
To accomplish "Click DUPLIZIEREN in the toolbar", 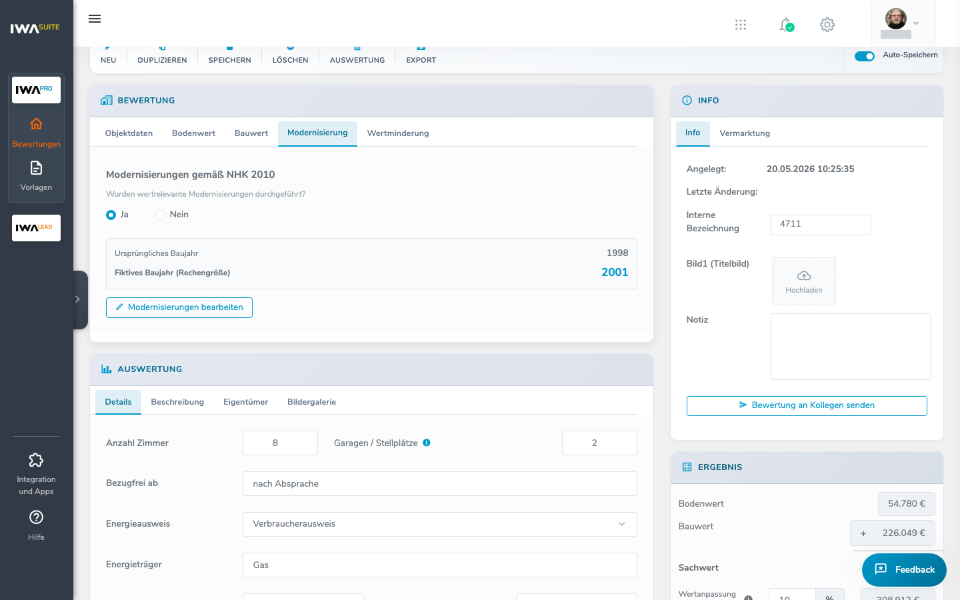I will 162,55.
